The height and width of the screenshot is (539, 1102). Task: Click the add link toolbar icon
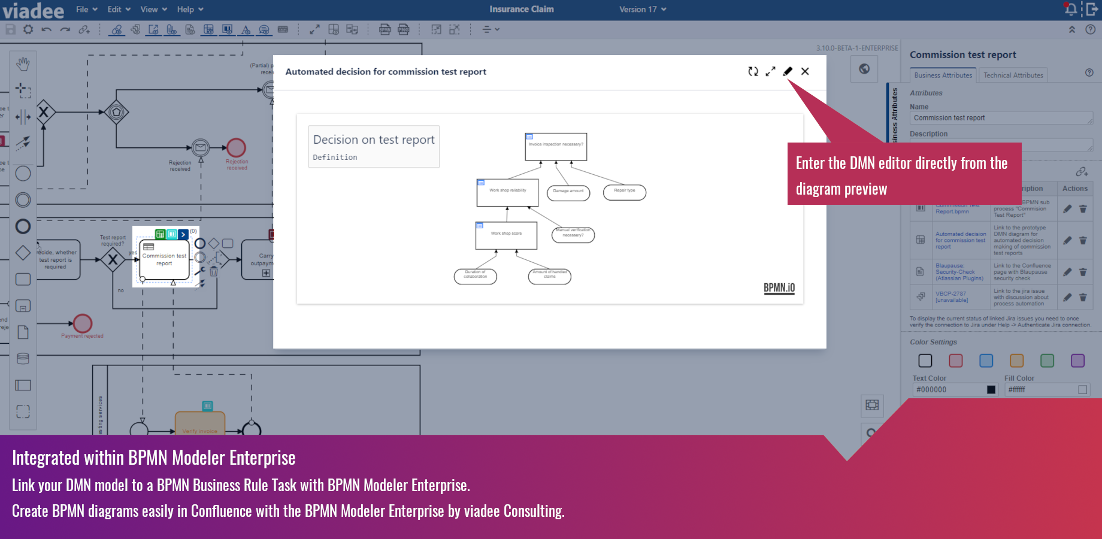click(84, 29)
